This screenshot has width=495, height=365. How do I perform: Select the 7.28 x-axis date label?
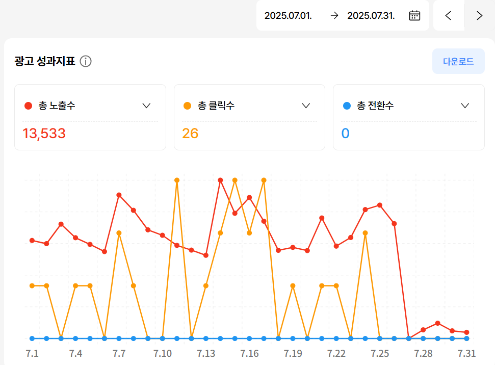pos(423,353)
